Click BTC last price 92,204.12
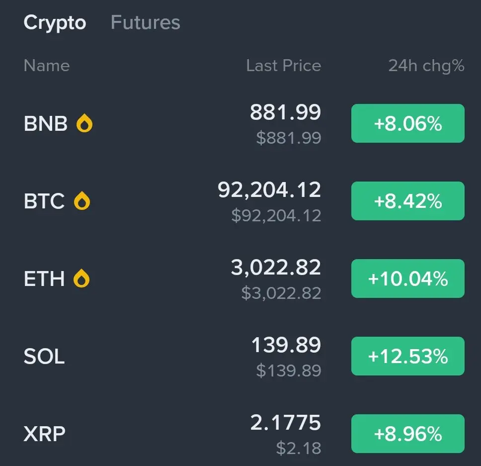This screenshot has width=481, height=466. point(269,190)
